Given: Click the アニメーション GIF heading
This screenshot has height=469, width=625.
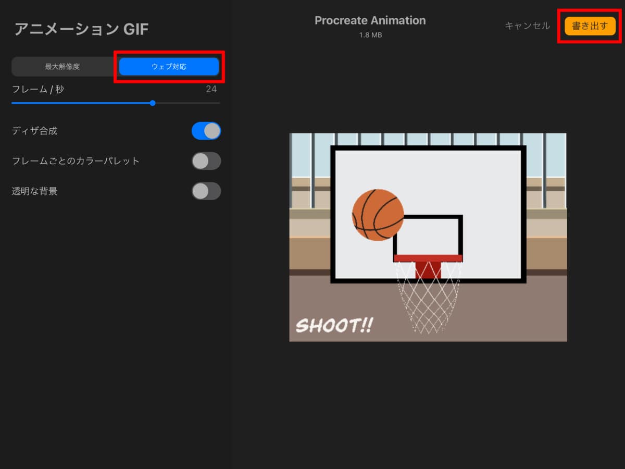Looking at the screenshot, I should [x=81, y=29].
